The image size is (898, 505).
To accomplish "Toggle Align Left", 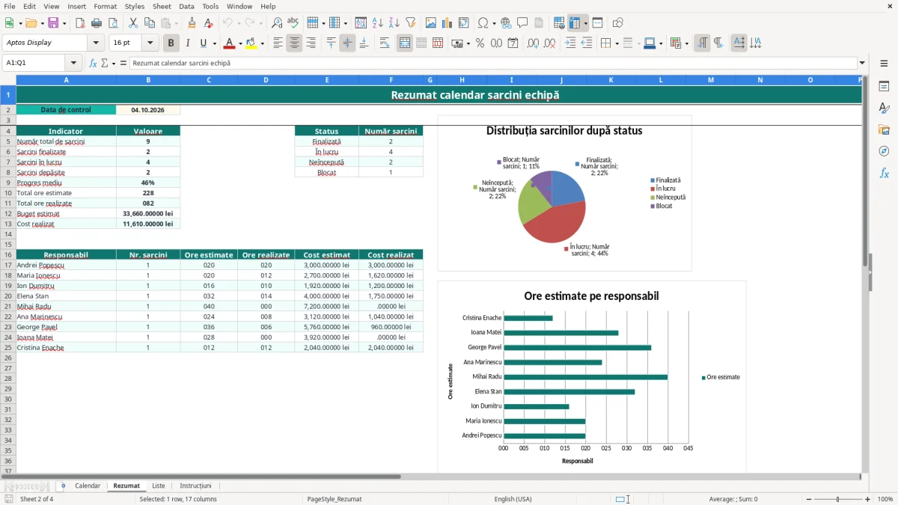I will 278,43.
